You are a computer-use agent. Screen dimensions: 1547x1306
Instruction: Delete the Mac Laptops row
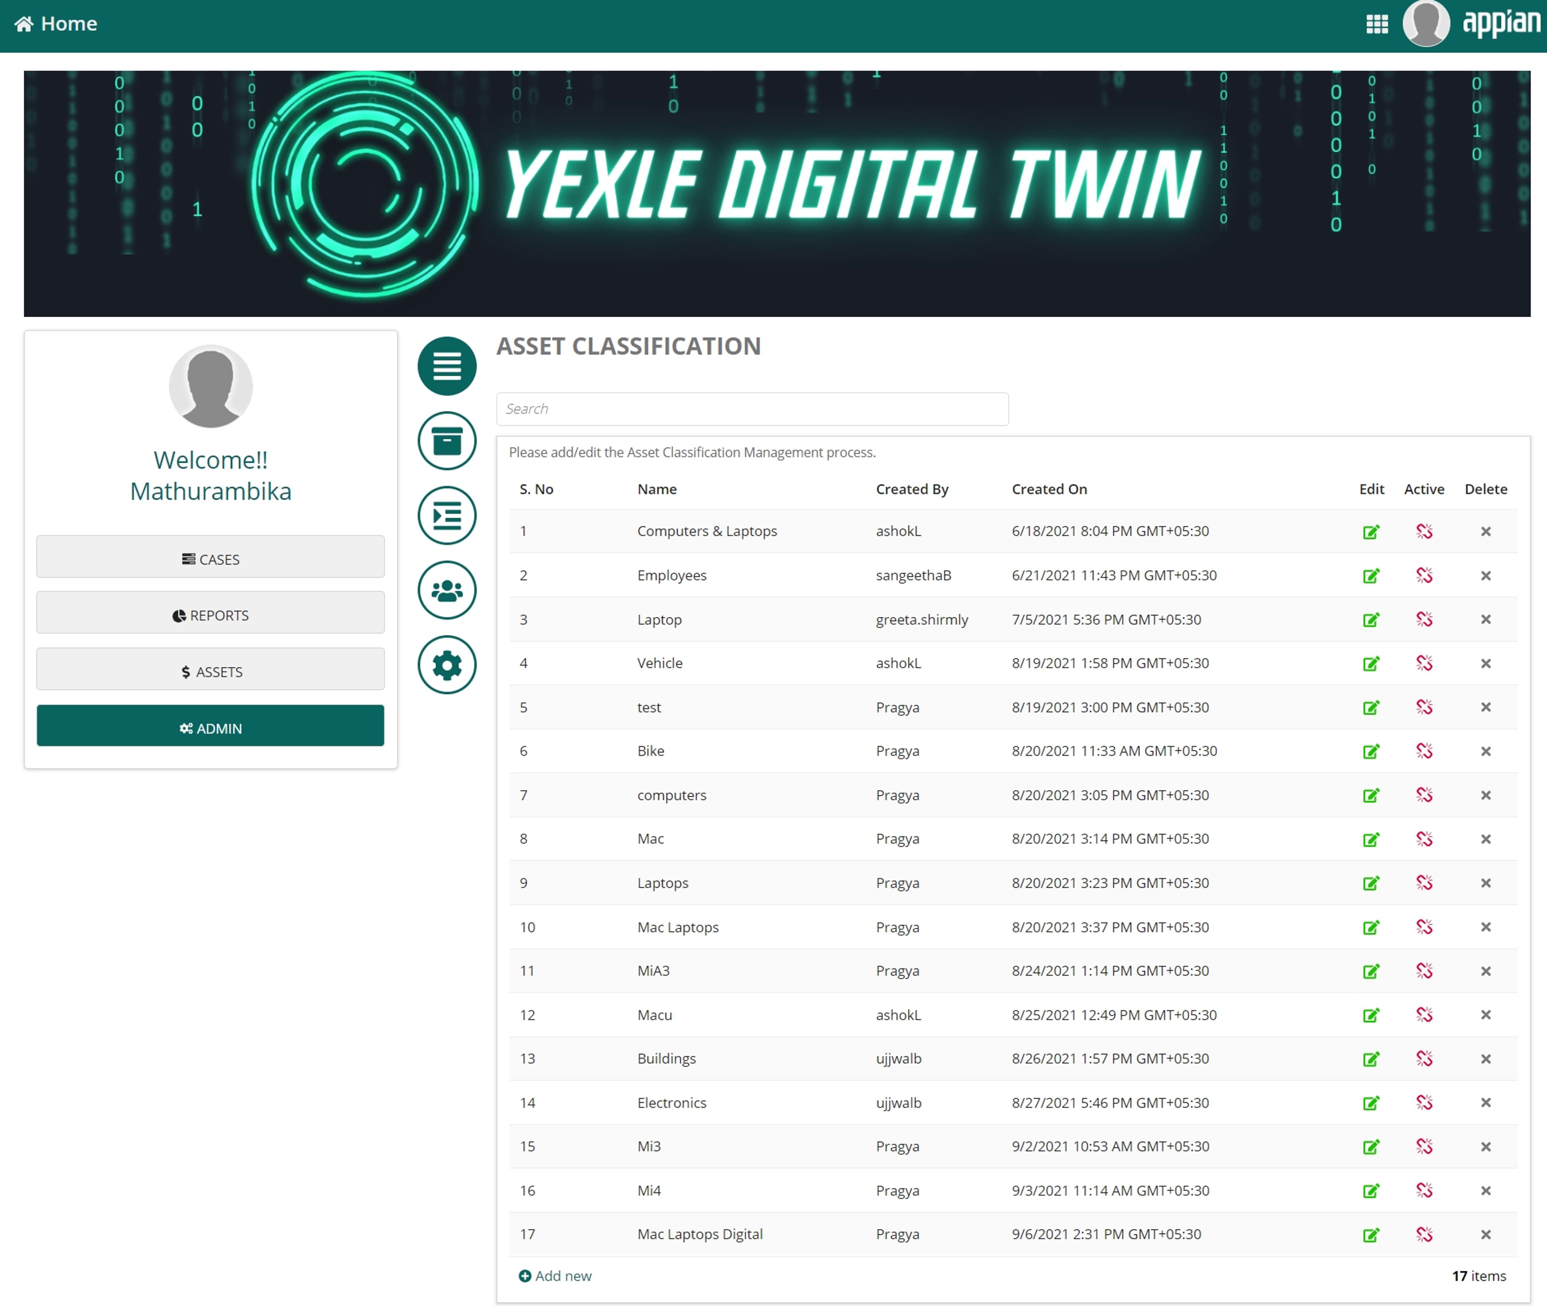tap(1485, 927)
